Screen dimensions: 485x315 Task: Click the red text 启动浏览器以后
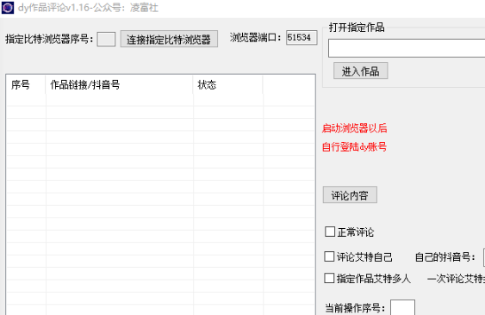pos(354,128)
